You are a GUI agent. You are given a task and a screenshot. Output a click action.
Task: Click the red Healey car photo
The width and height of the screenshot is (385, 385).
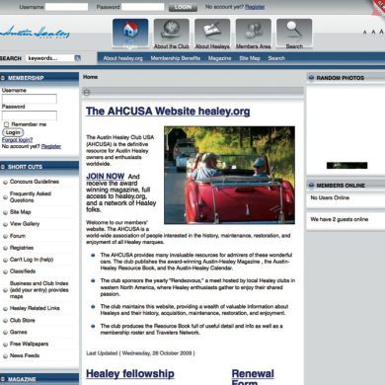pyautogui.click(x=229, y=175)
